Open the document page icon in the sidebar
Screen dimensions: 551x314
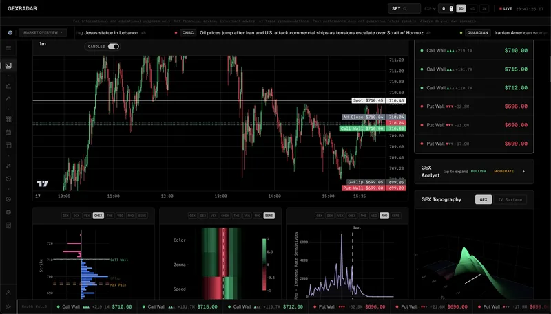[8, 225]
